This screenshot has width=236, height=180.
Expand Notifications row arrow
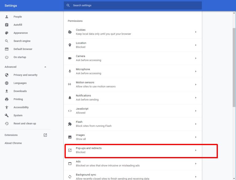(x=196, y=98)
